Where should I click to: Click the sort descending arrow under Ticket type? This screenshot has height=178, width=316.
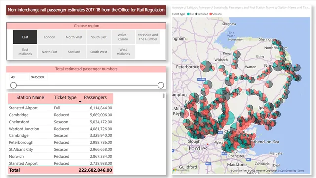80,101
